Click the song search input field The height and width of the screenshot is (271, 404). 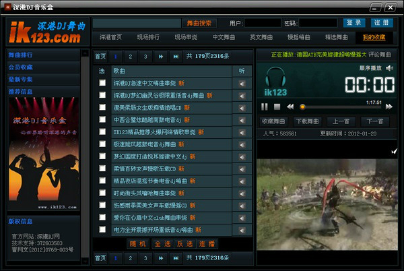tap(137, 23)
